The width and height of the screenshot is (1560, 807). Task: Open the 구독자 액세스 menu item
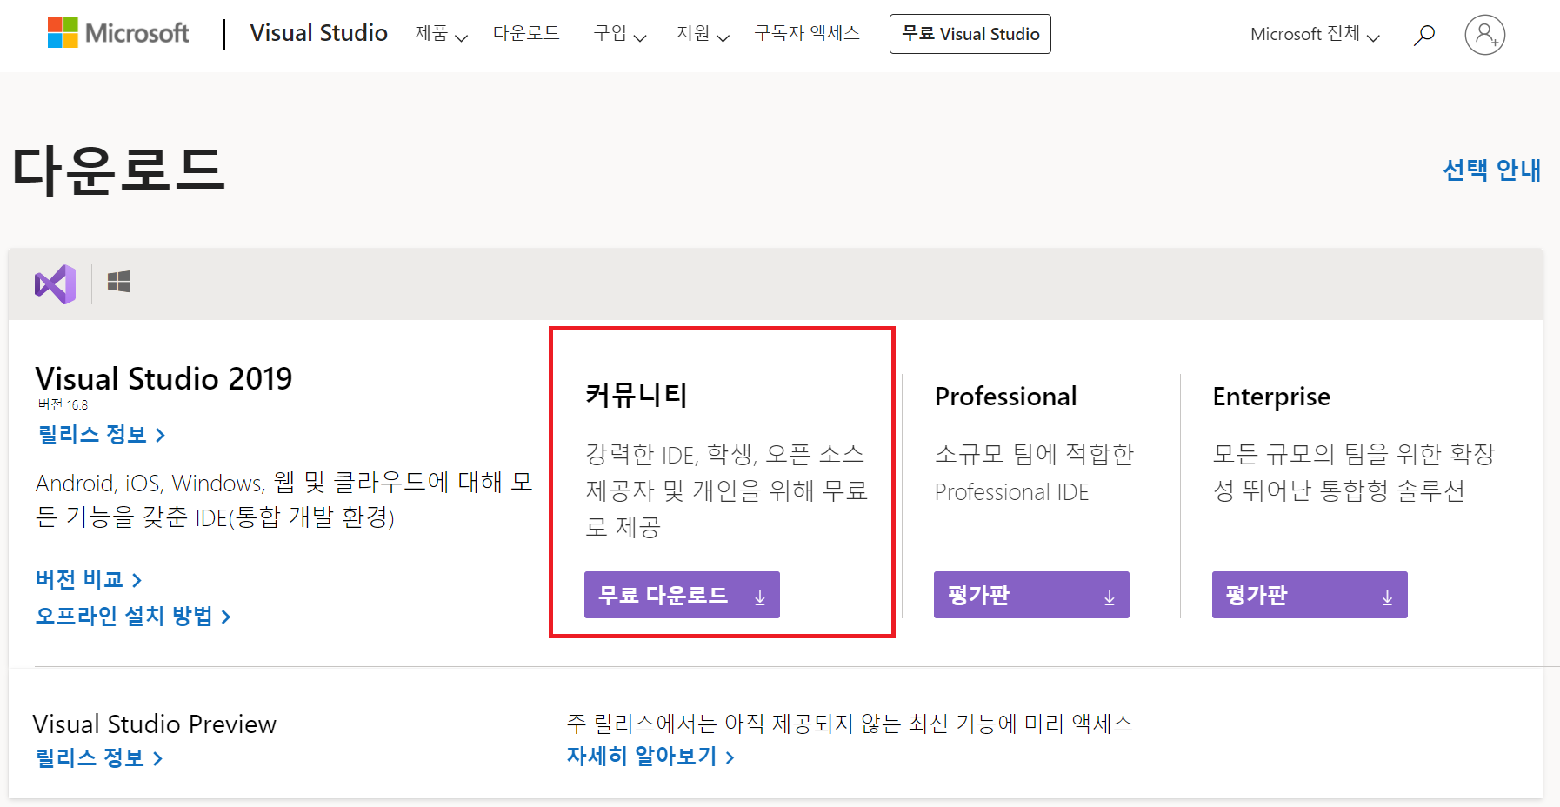pyautogui.click(x=807, y=33)
